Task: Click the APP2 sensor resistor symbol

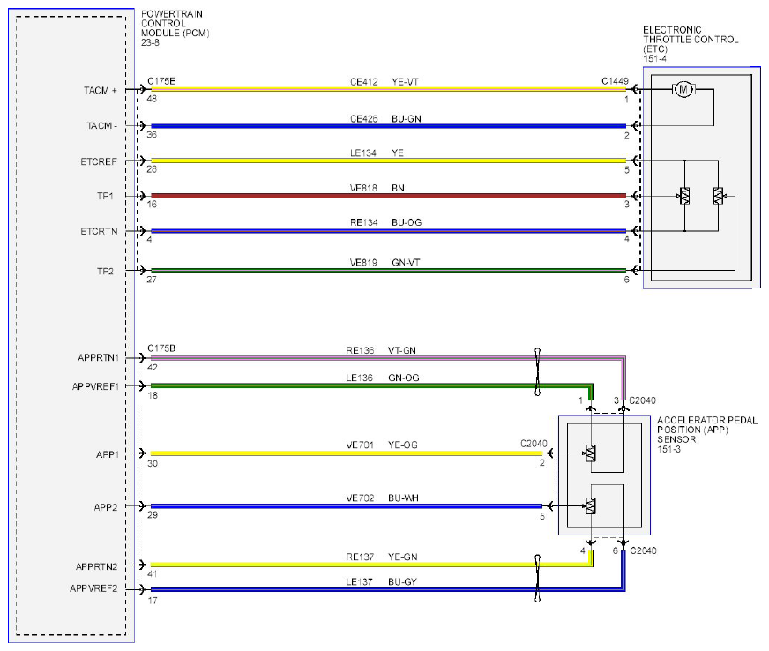Action: (591, 505)
